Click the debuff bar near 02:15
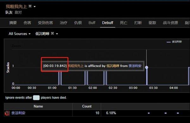This screenshot has height=123, width=190. click(105, 78)
